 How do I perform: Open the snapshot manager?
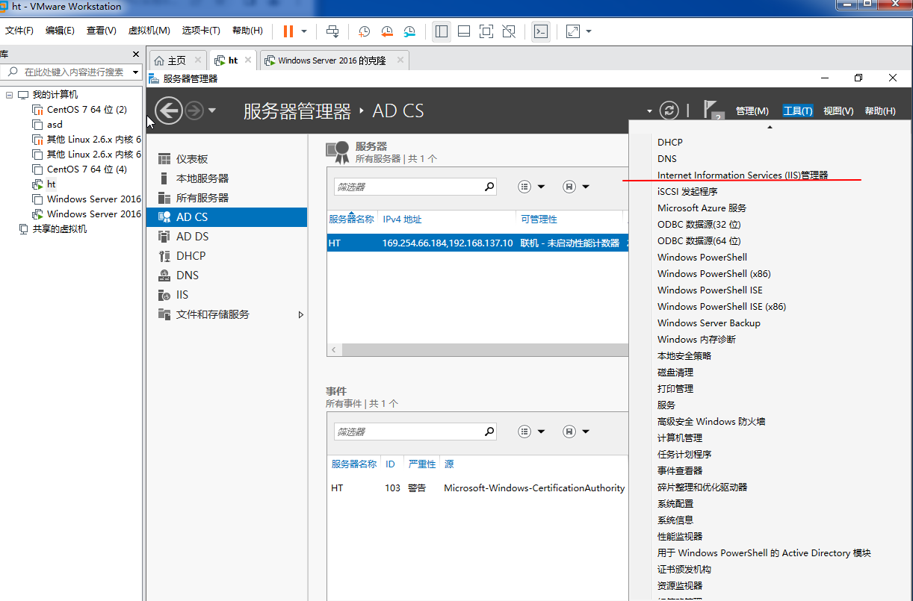409,31
